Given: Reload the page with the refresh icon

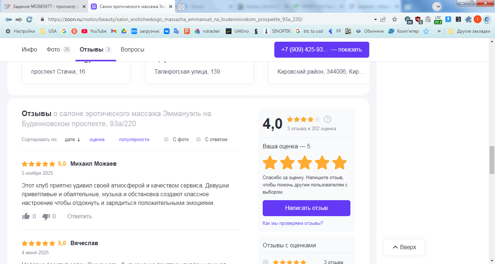Looking at the screenshot, I should point(29,20).
